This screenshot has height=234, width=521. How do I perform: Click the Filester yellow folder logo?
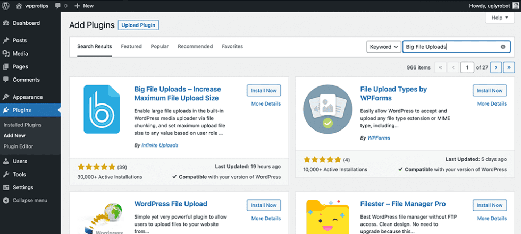(x=327, y=216)
